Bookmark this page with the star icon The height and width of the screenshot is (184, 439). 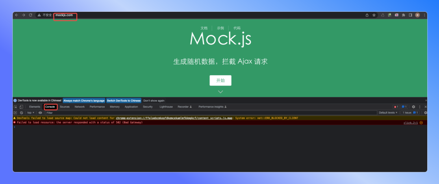(374, 15)
